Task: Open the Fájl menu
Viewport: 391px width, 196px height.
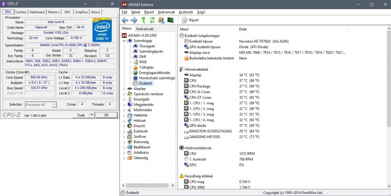Action: coord(124,12)
